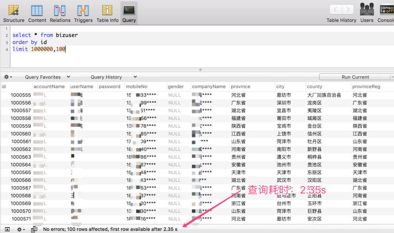Open the Structure view
Image resolution: width=394 pixels, height=233 pixels.
pyautogui.click(x=13, y=13)
